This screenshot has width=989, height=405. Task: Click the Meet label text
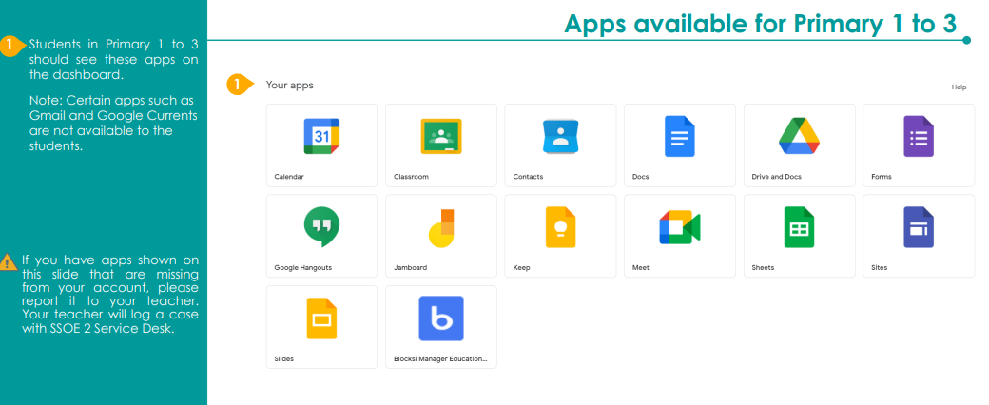click(x=641, y=267)
